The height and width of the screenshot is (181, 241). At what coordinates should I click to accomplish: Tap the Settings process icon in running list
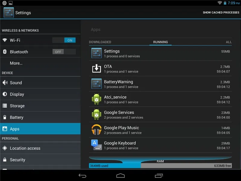click(96, 53)
